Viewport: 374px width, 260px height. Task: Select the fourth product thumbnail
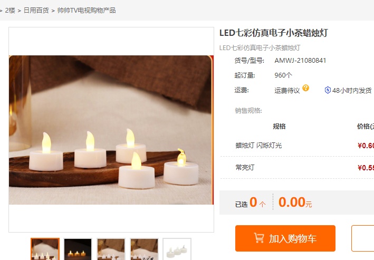tap(144, 249)
